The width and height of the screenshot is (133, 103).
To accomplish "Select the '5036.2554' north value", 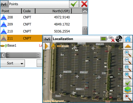I will (62, 31).
